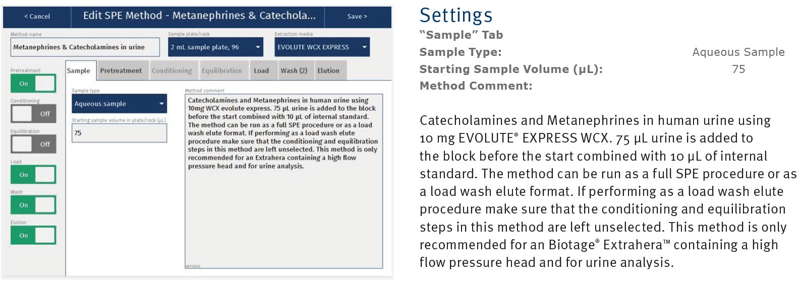Enable the Conditioning switch
The width and height of the screenshot is (801, 281).
33,114
